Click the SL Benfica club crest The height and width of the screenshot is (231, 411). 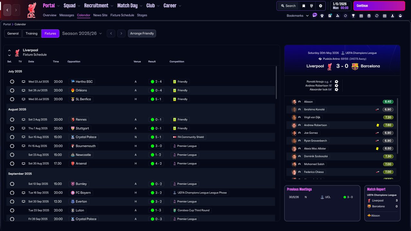(x=73, y=99)
